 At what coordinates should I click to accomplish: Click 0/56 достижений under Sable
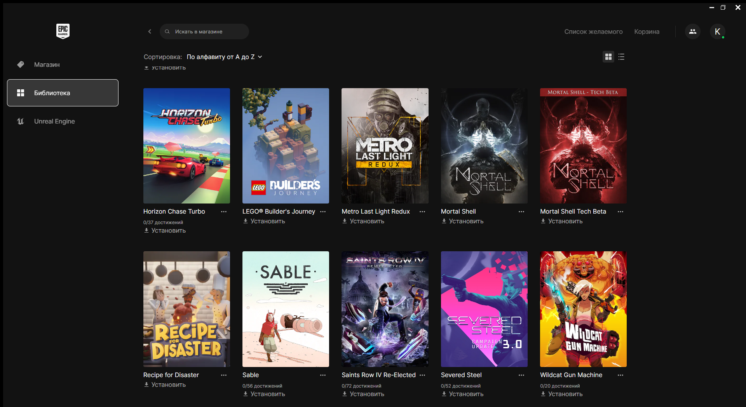pyautogui.click(x=262, y=386)
